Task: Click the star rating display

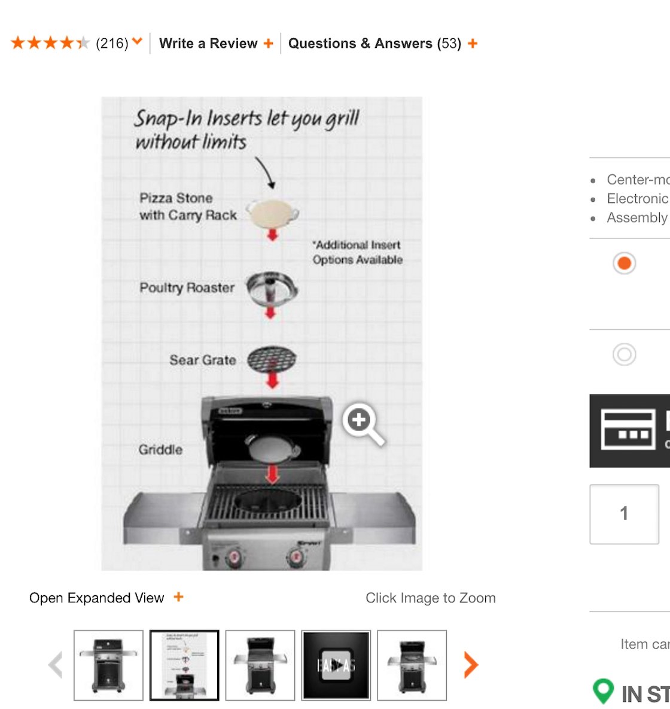Action: [x=51, y=43]
